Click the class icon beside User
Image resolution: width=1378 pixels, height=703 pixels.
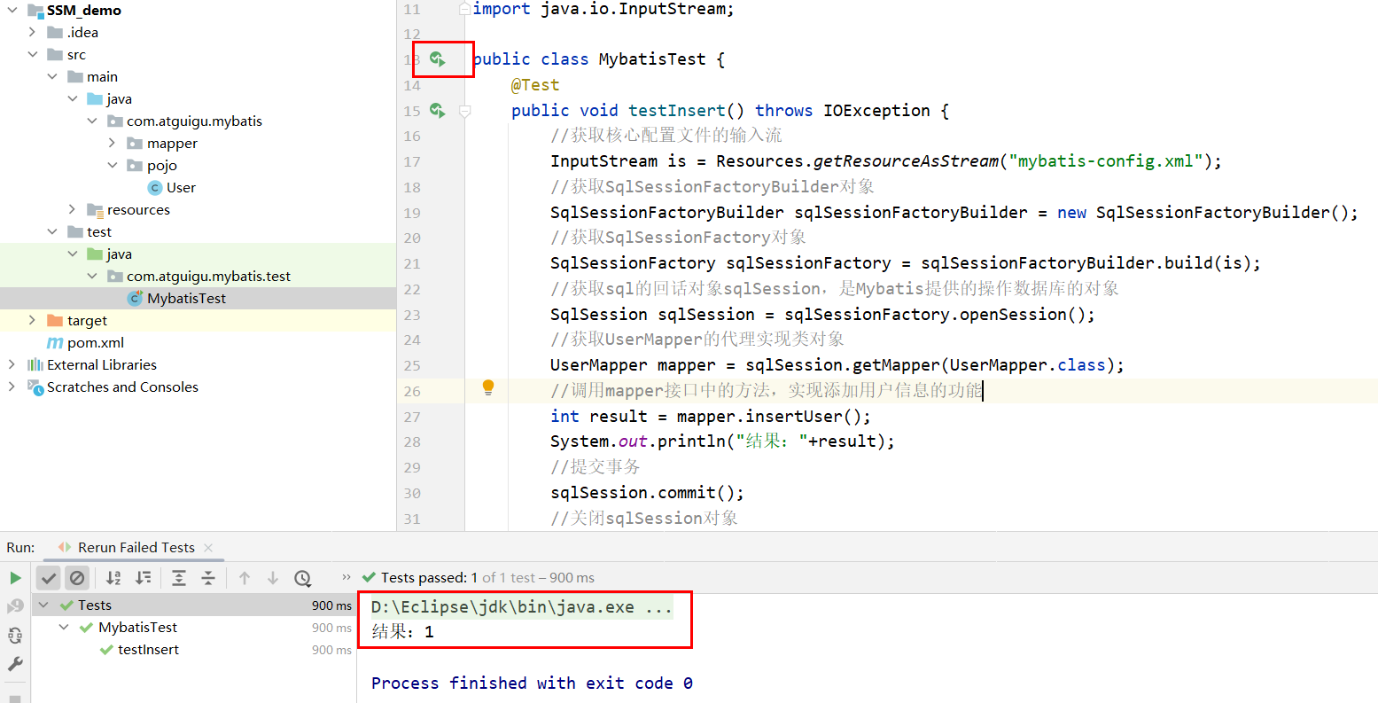(155, 188)
